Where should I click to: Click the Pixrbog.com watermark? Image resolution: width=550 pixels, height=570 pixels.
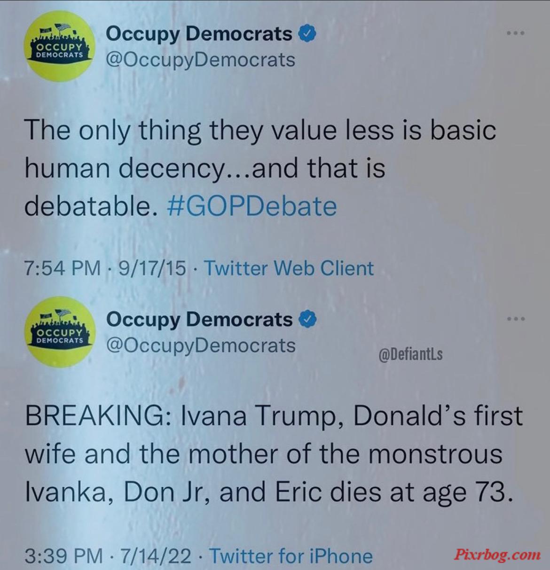click(x=497, y=555)
